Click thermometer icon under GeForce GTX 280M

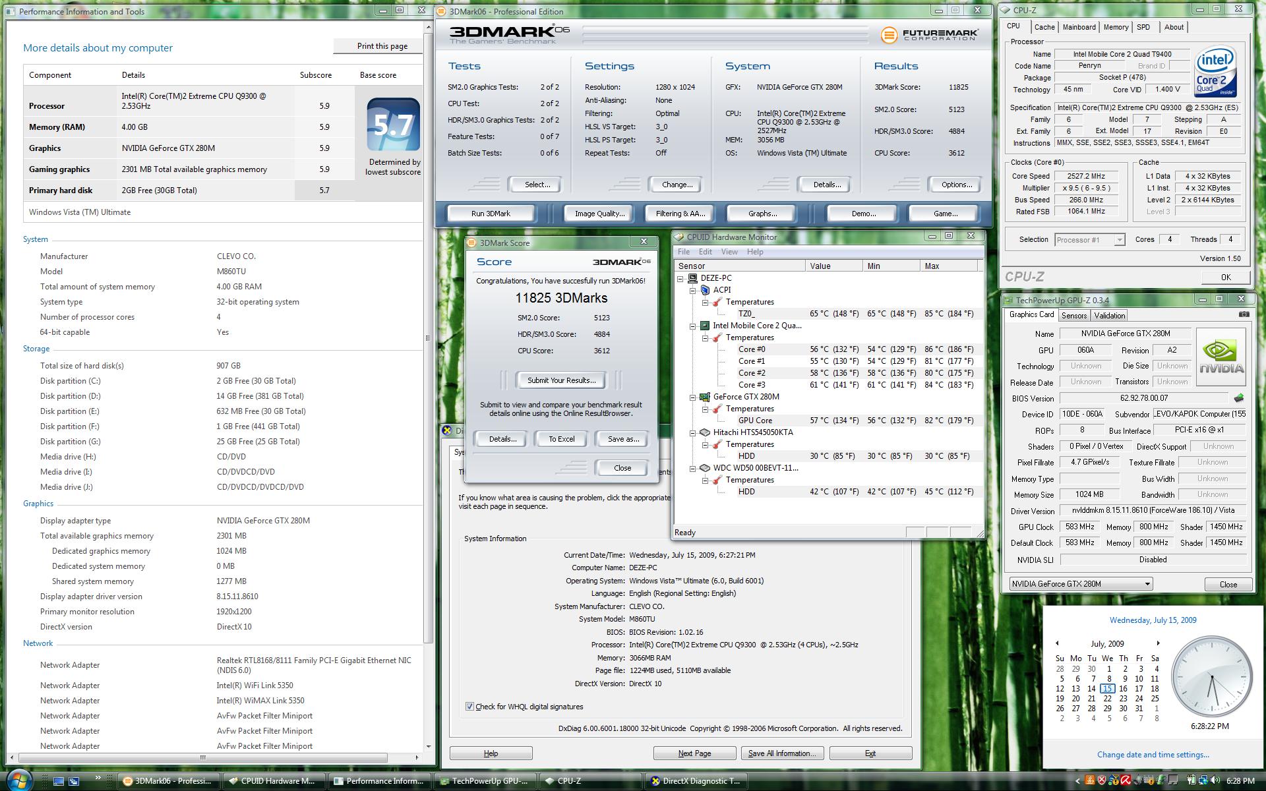pyautogui.click(x=717, y=409)
